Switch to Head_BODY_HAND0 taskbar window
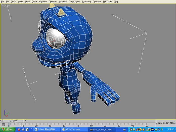Screen dimensions: 176x132 [x=102, y=129]
